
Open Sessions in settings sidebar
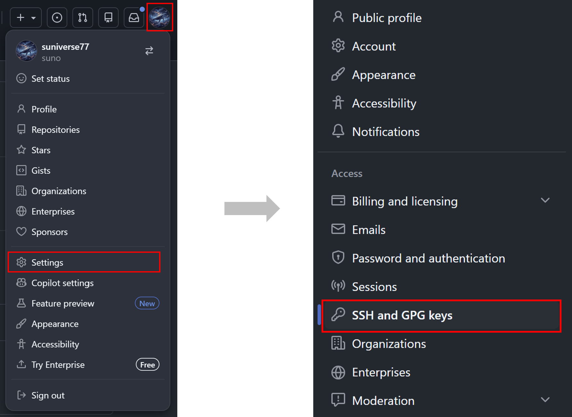(442, 287)
